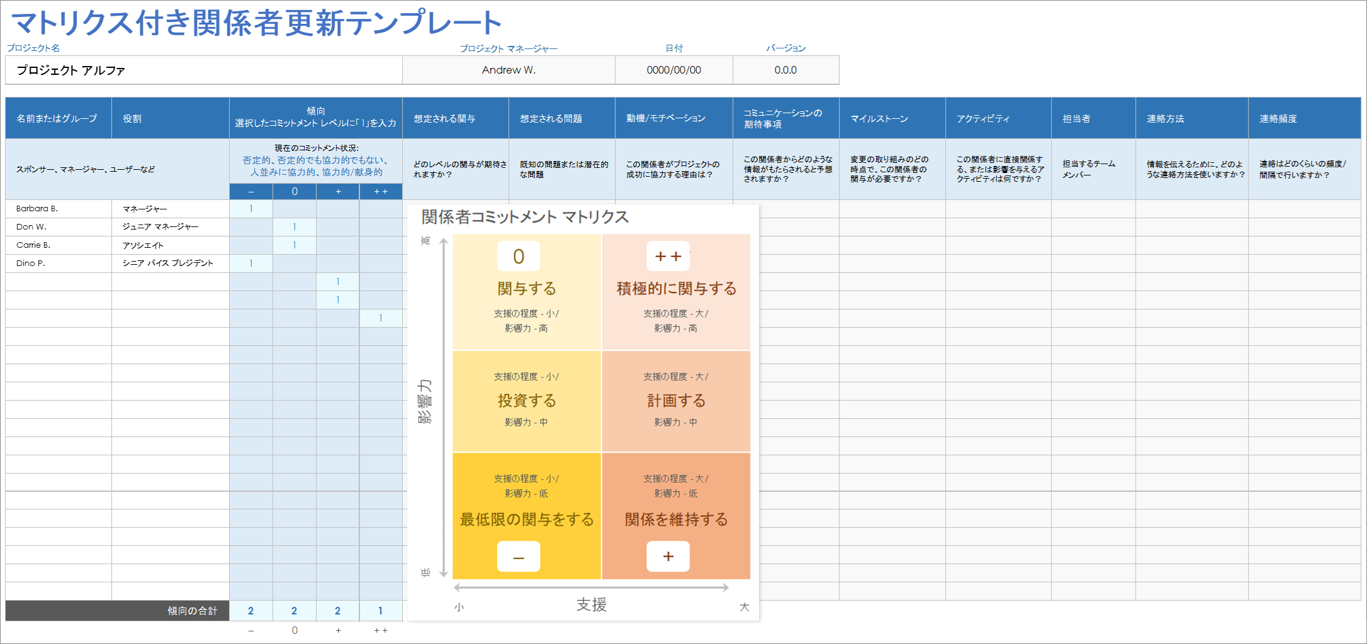Click the '計画する' matrix quadrant label
The image size is (1367, 644).
coord(677,401)
